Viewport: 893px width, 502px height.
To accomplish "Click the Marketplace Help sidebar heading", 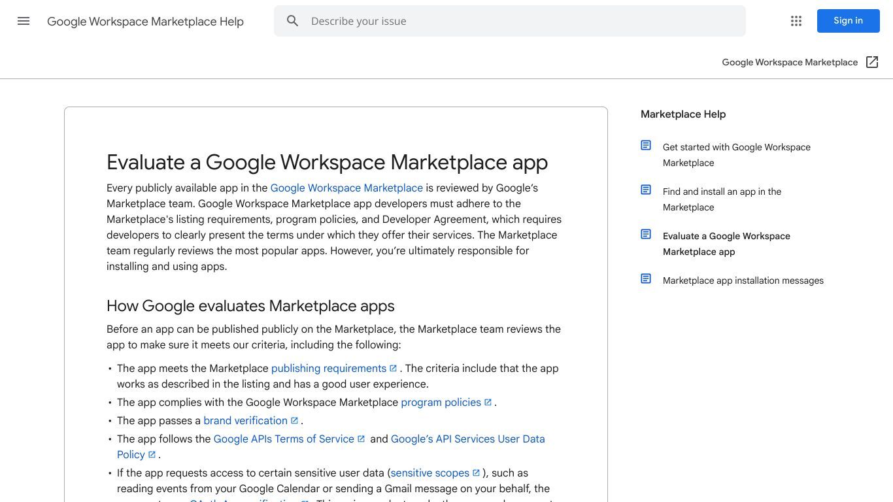I will (683, 114).
